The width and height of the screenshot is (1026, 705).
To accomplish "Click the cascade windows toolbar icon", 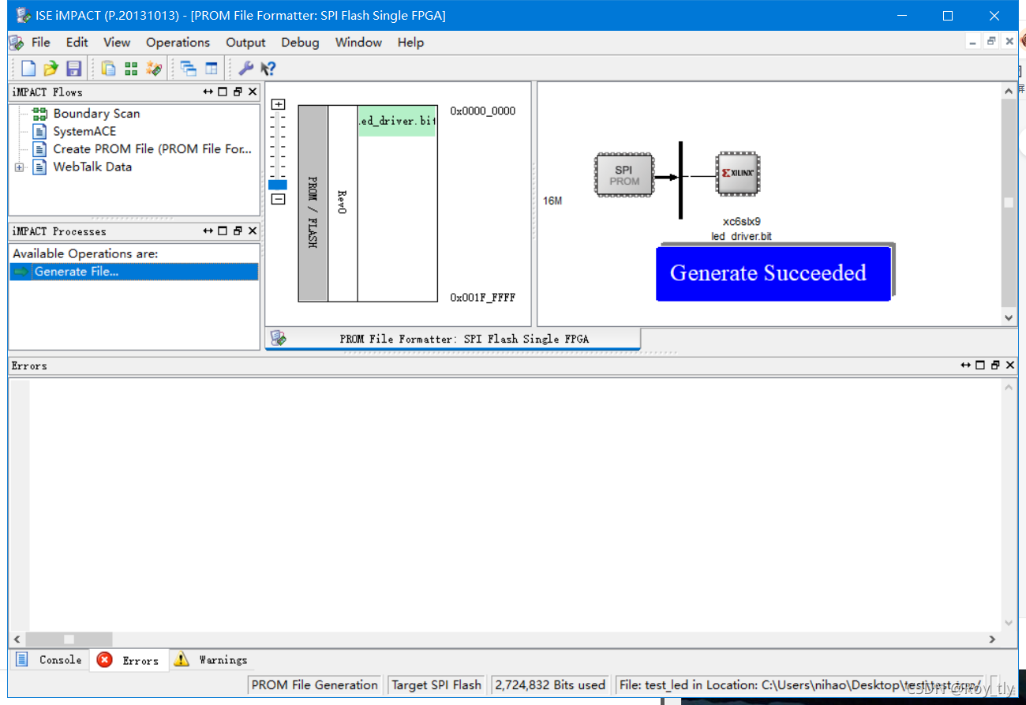I will [x=188, y=69].
